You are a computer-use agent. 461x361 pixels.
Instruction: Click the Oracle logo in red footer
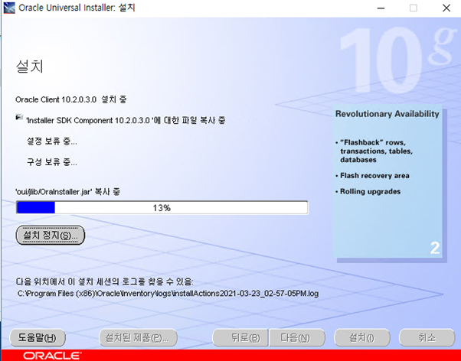pos(52,356)
